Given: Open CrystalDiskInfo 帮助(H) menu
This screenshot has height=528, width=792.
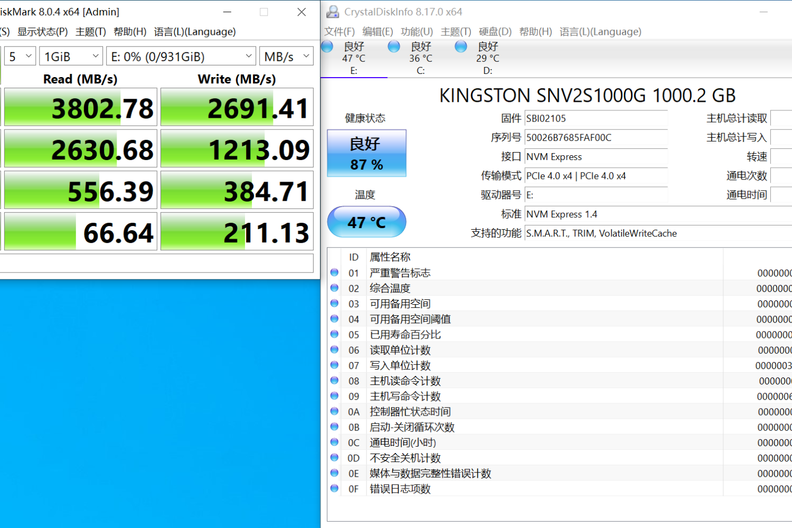Looking at the screenshot, I should tap(535, 32).
